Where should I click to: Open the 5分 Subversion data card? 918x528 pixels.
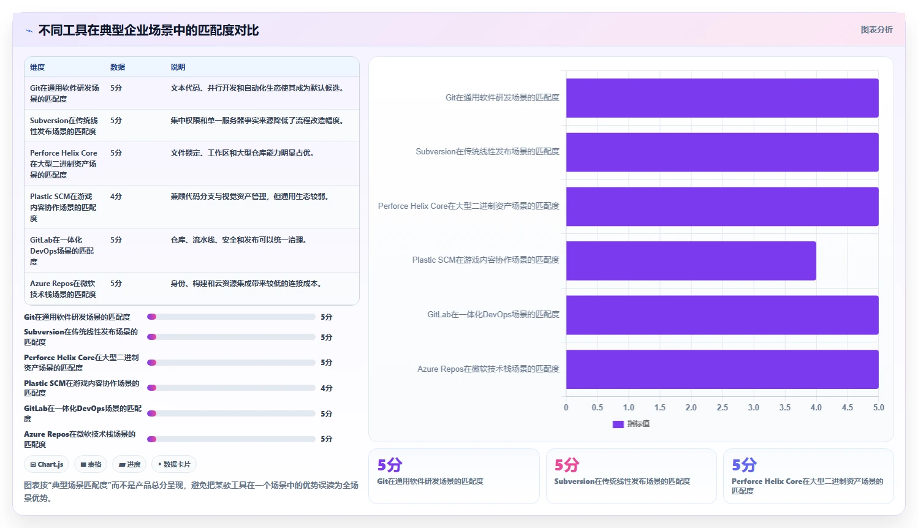pyautogui.click(x=631, y=476)
